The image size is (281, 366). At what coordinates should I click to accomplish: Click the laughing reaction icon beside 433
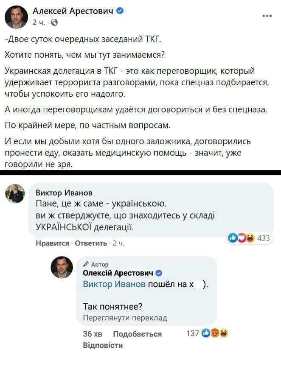pyautogui.click(x=251, y=238)
